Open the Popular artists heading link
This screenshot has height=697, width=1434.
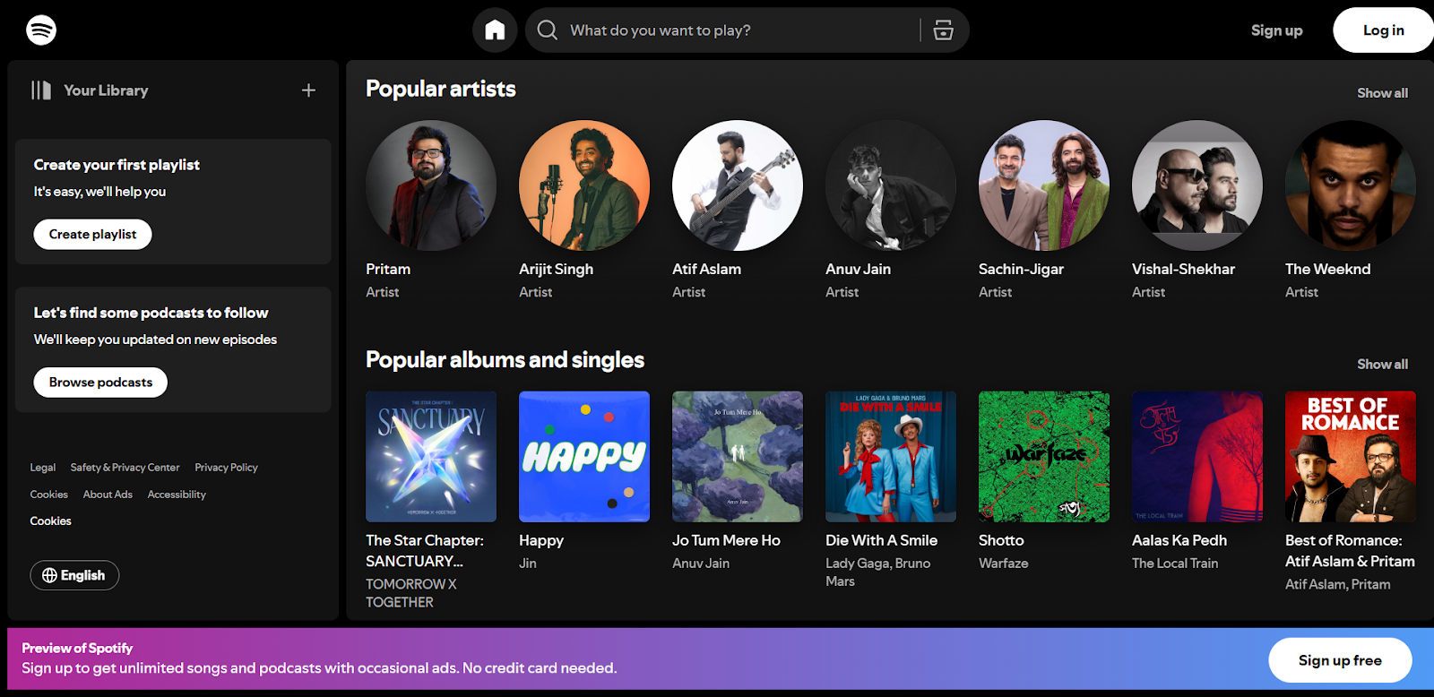click(x=441, y=89)
